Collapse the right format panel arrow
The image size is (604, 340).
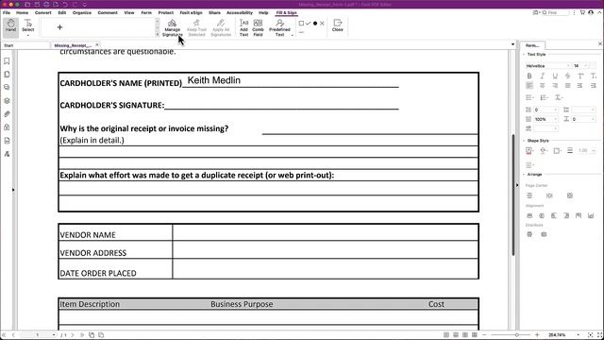[x=517, y=185]
